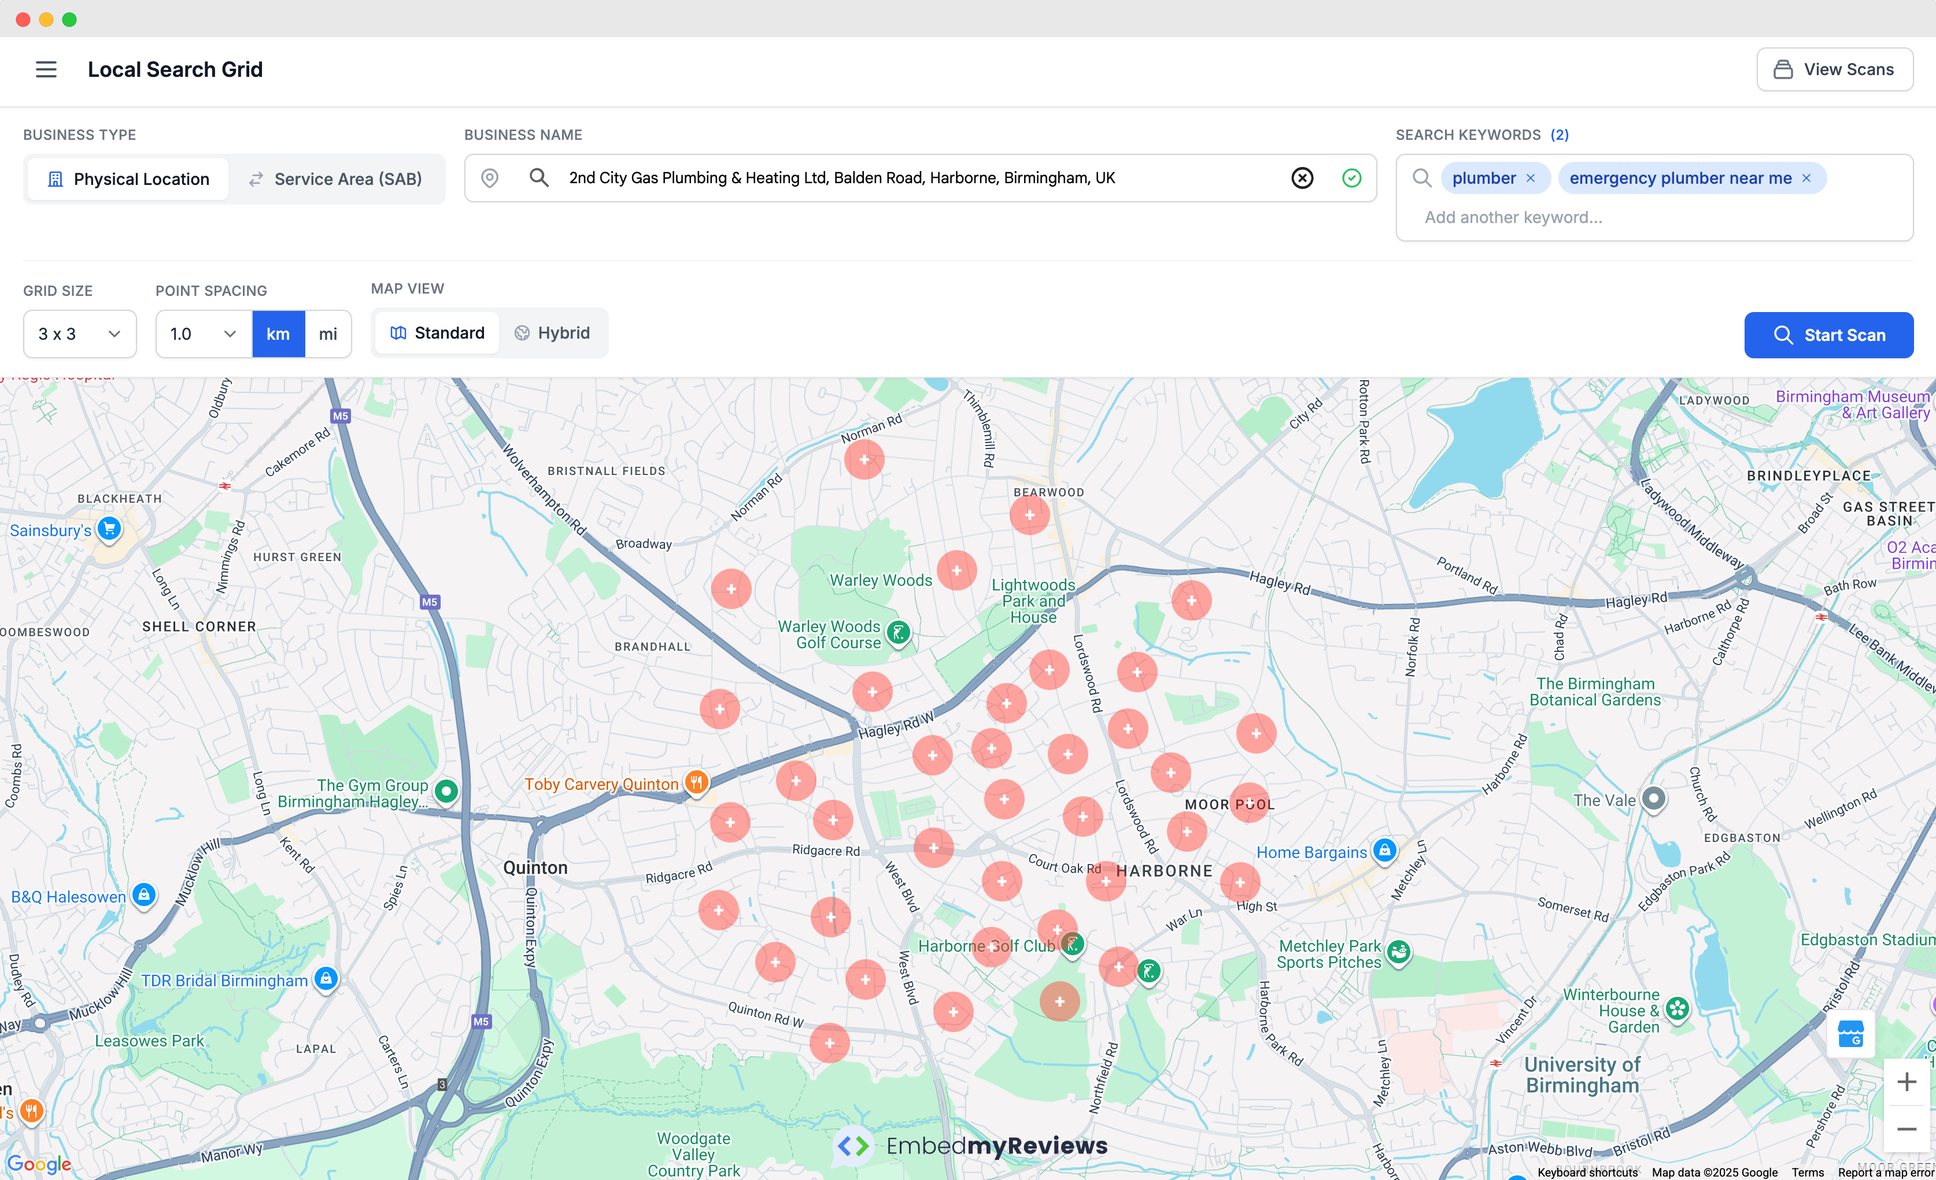Image resolution: width=1936 pixels, height=1180 pixels.
Task: Zoom out of the map
Action: tap(1906, 1129)
